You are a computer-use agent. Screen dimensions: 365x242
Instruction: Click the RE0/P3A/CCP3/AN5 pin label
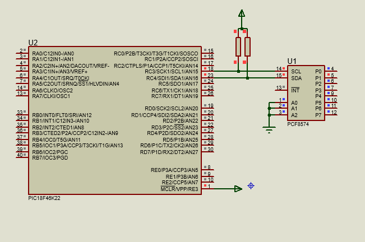click(x=174, y=170)
